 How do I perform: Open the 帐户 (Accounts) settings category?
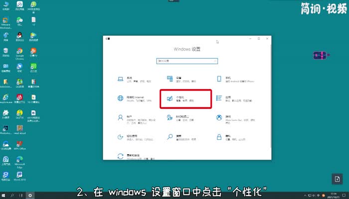coord(136,119)
